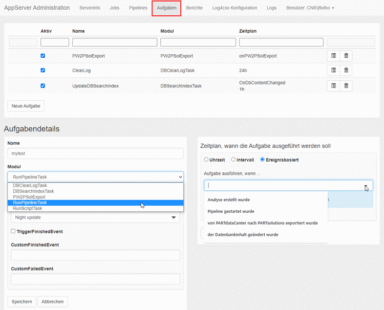Choose the Intervall schedule option

point(233,160)
